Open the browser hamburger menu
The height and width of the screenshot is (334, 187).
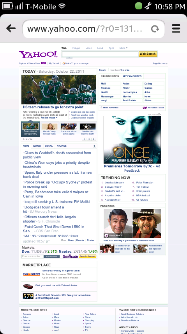tap(176, 29)
